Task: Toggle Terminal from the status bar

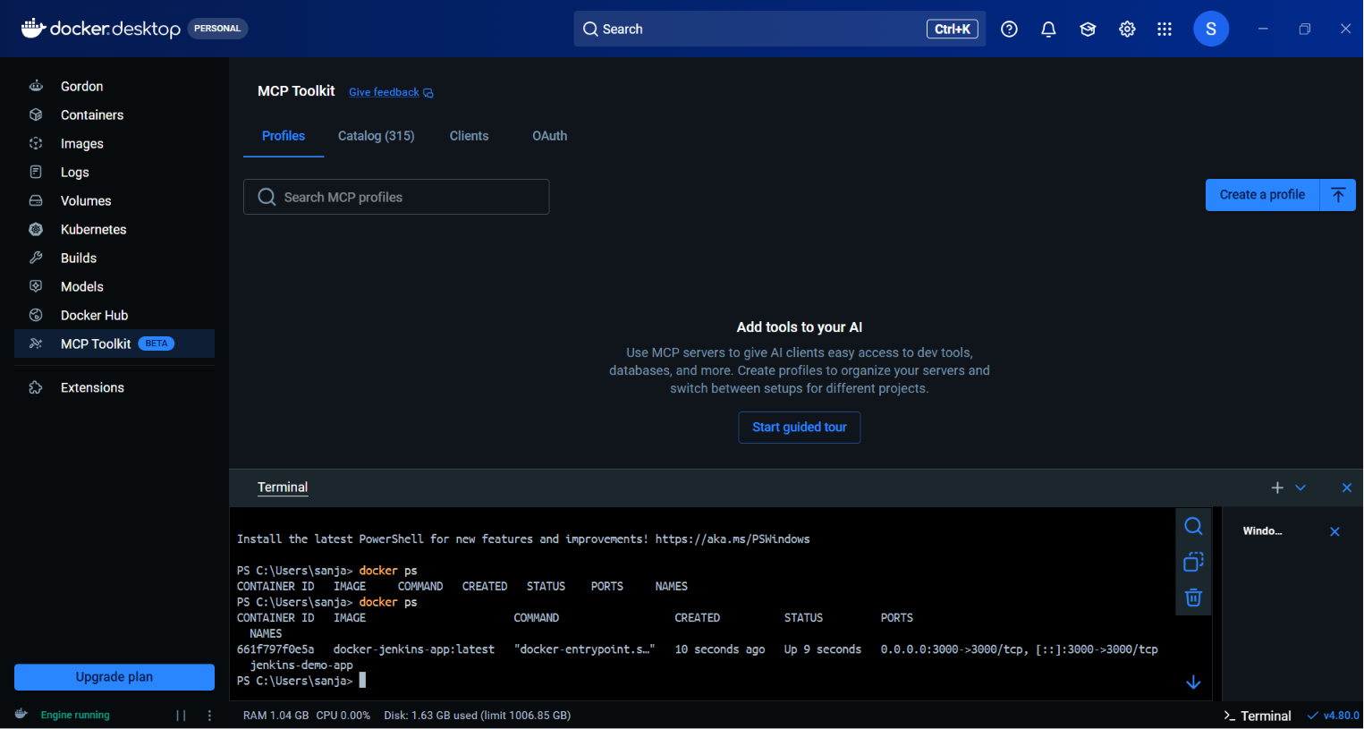Action: 1257,716
